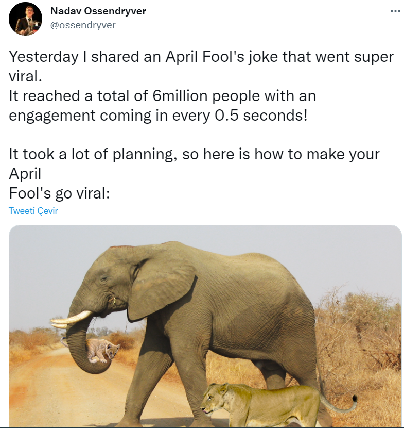
Task: Click the line starting "Yesterday I shared"
Action: click(201, 57)
